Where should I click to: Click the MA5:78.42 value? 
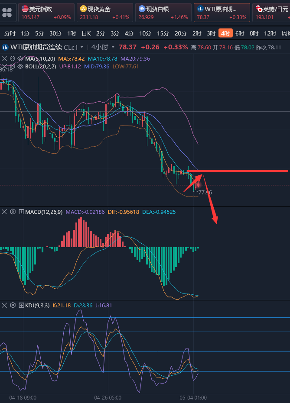71,58
